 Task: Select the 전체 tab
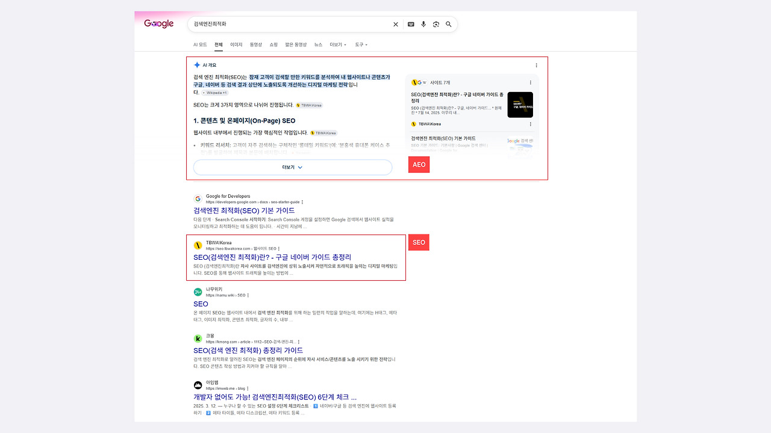click(x=219, y=45)
